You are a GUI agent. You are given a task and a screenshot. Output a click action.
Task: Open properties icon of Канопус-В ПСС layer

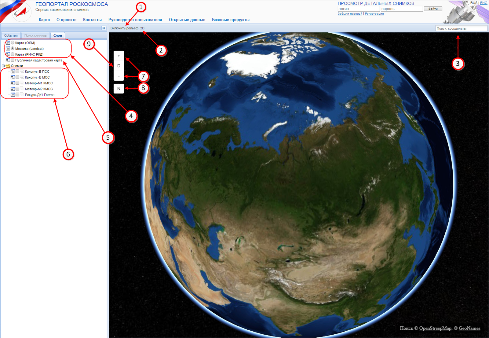tap(13, 72)
